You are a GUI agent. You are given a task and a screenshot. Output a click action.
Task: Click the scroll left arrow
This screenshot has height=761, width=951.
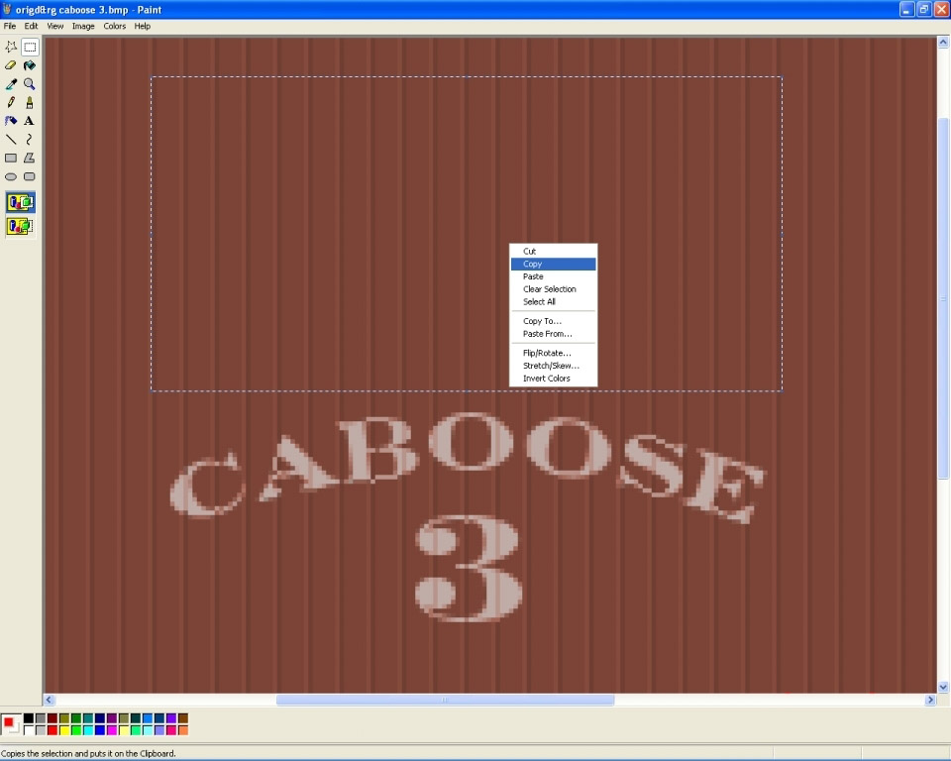(50, 700)
